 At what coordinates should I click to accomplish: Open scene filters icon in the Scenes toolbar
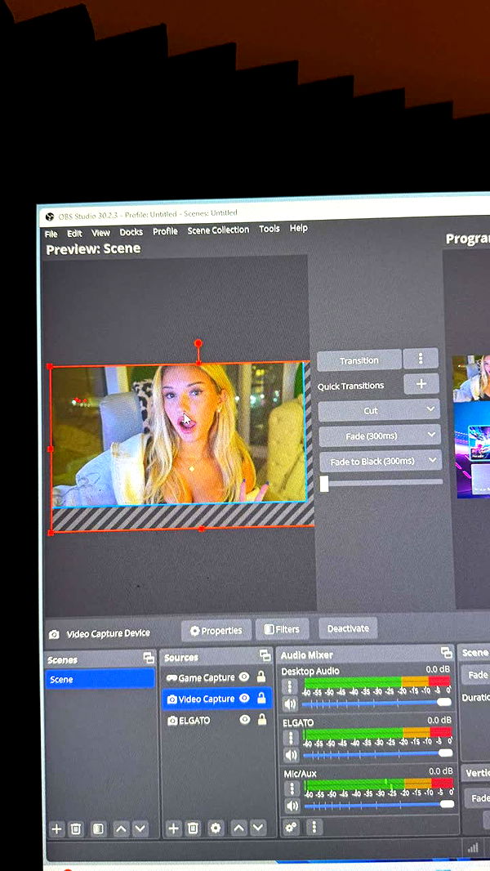pyautogui.click(x=97, y=829)
